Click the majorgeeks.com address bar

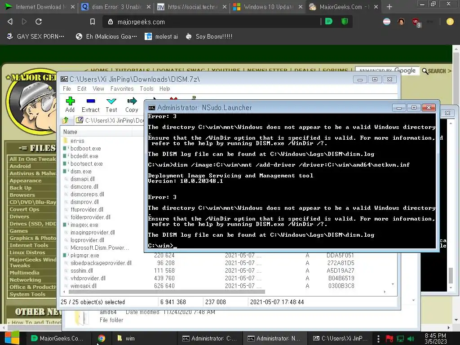click(211, 22)
